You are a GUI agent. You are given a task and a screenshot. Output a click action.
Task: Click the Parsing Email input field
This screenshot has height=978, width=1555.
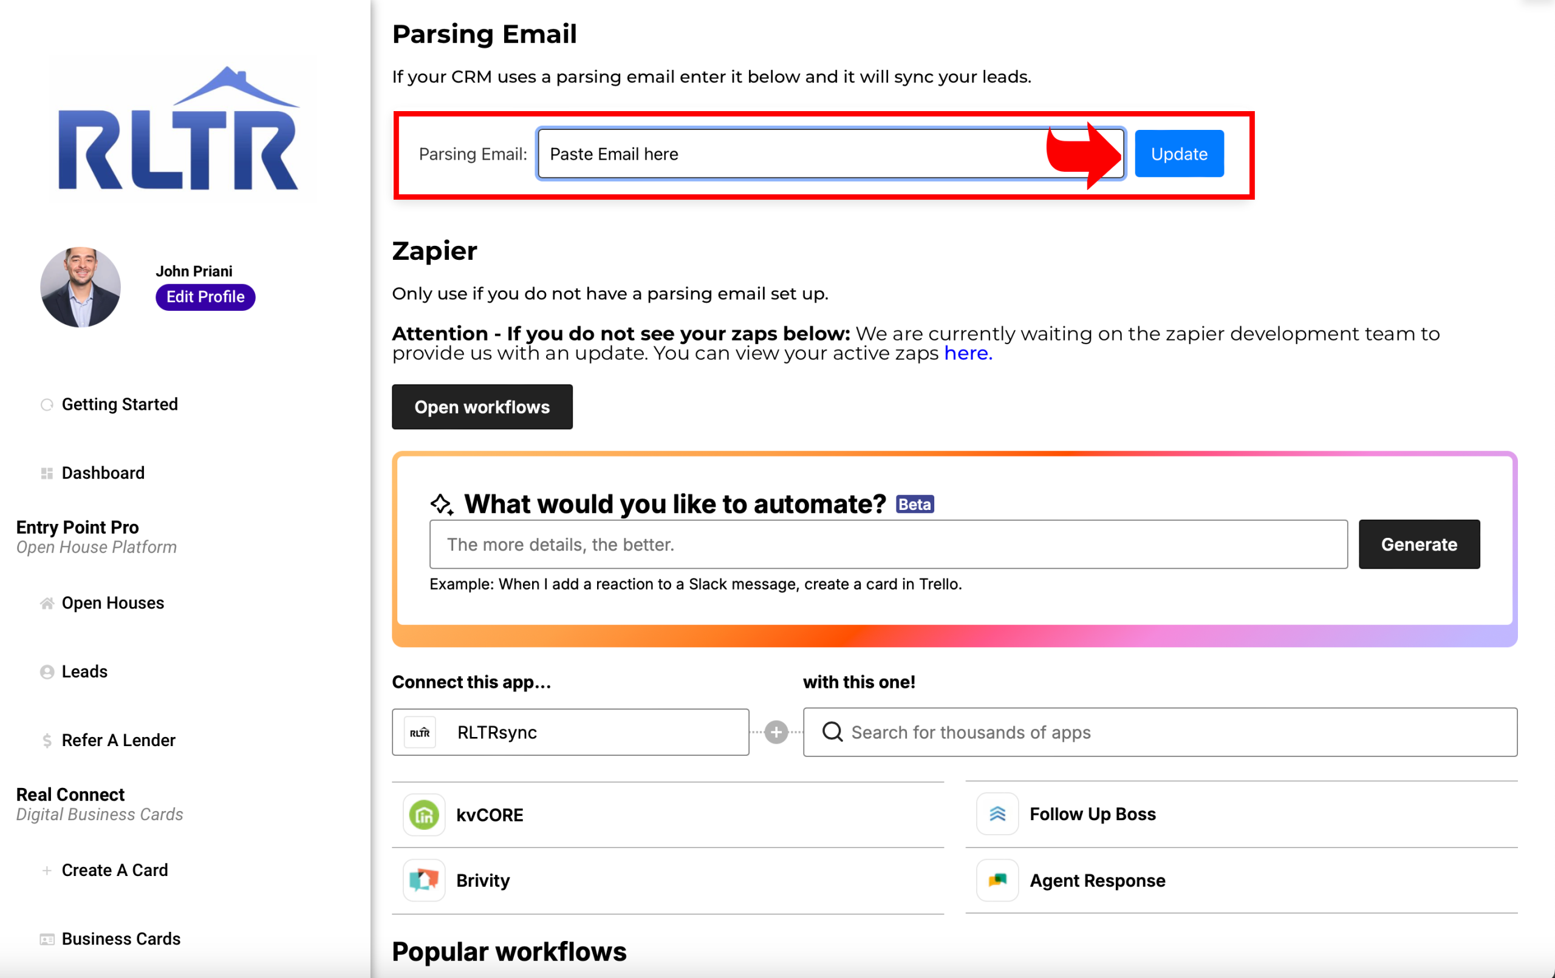point(831,154)
